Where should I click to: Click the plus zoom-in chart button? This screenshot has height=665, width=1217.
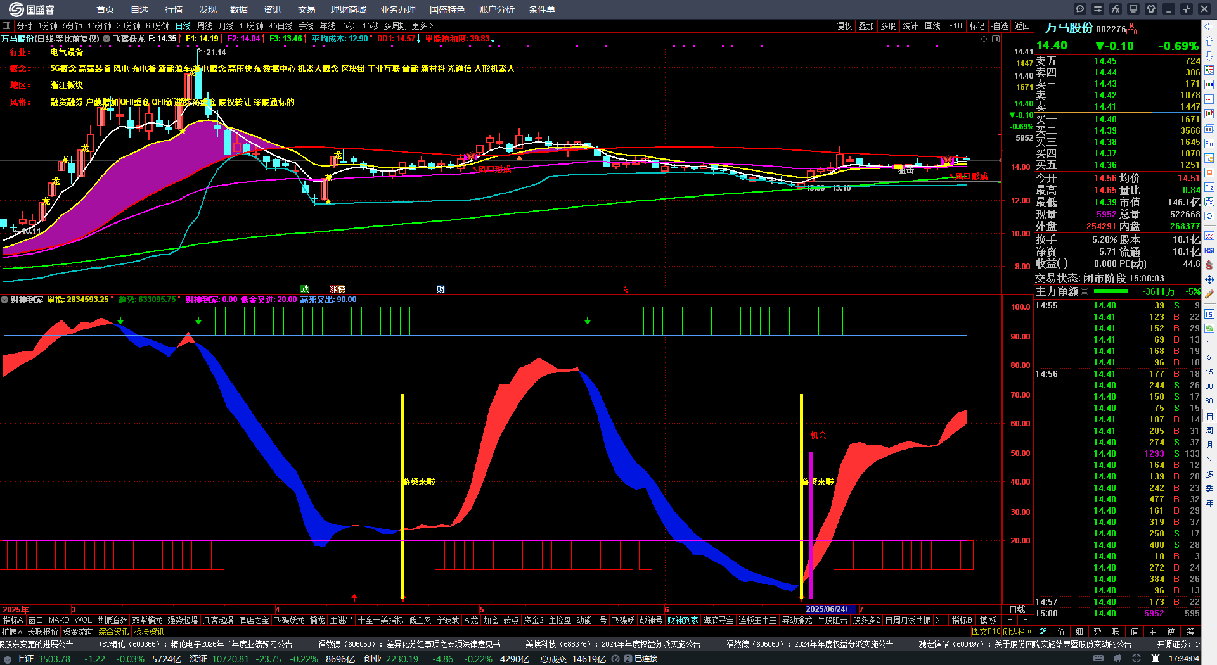(1010, 620)
